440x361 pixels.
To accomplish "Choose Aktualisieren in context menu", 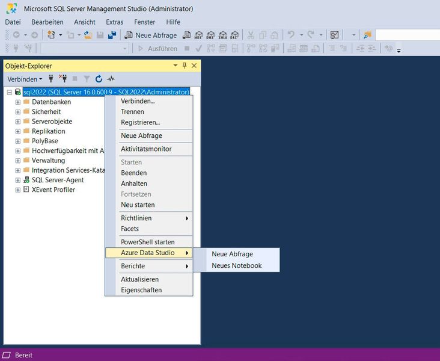I will pos(149,280).
